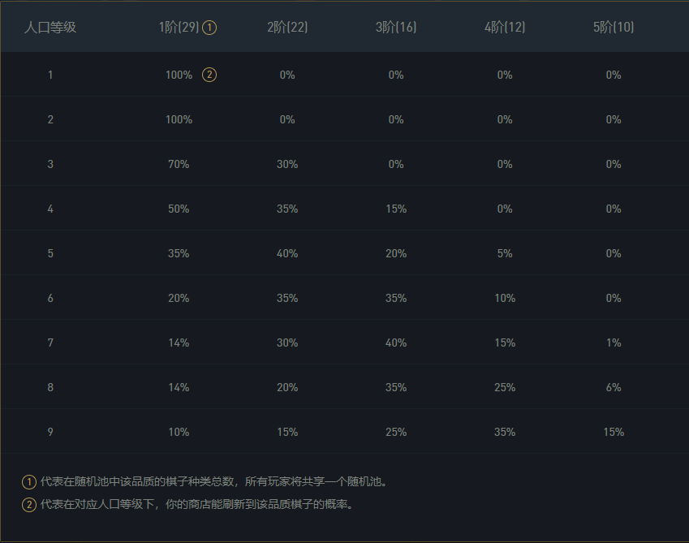Click the footnote text about the shared 随机池

click(215, 482)
